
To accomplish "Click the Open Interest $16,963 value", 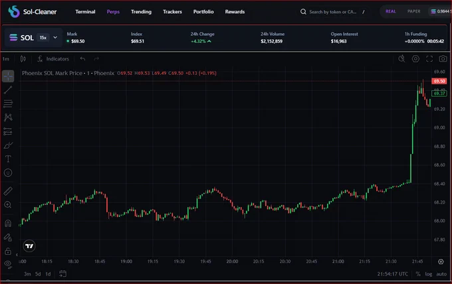I will click(339, 41).
